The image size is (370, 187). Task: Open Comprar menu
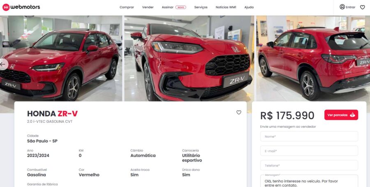[x=127, y=7]
